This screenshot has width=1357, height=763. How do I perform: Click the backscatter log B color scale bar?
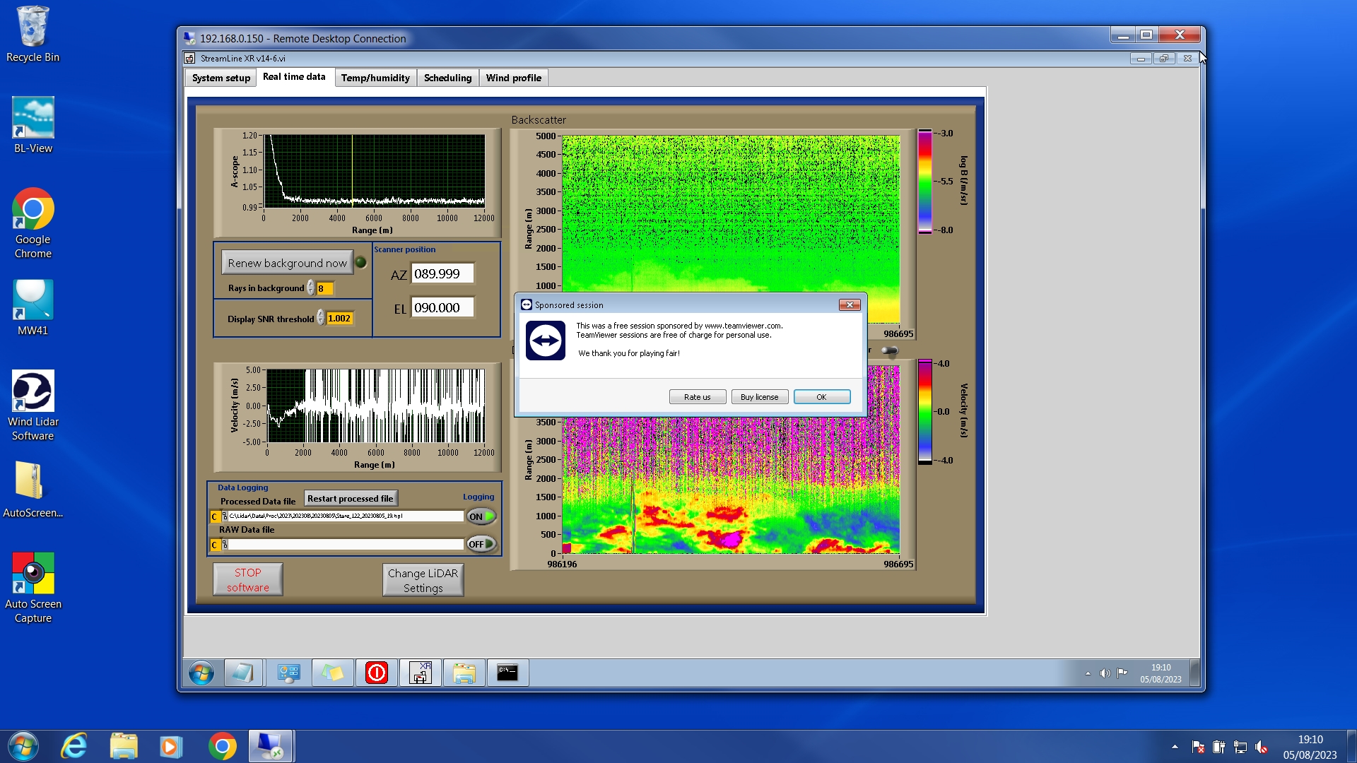(924, 182)
